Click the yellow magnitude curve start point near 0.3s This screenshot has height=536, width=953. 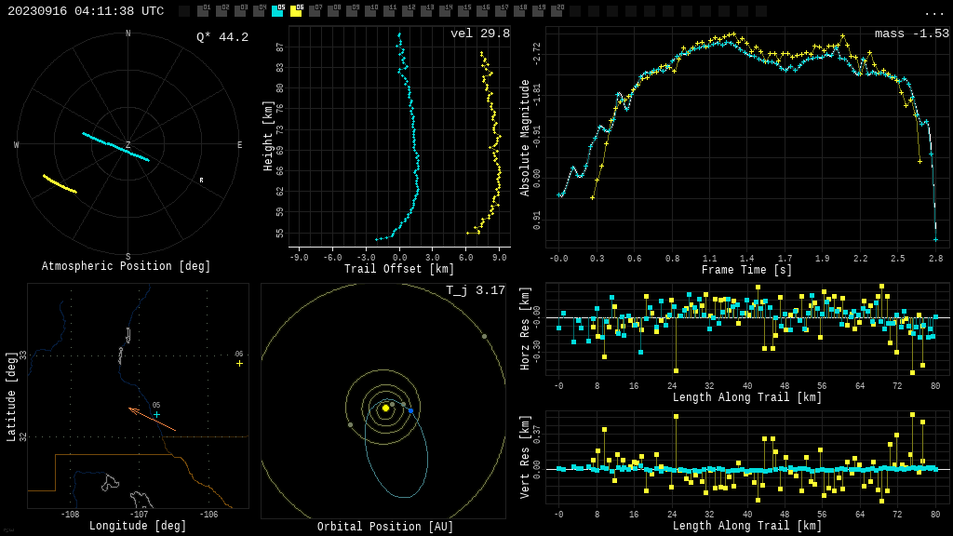[592, 197]
